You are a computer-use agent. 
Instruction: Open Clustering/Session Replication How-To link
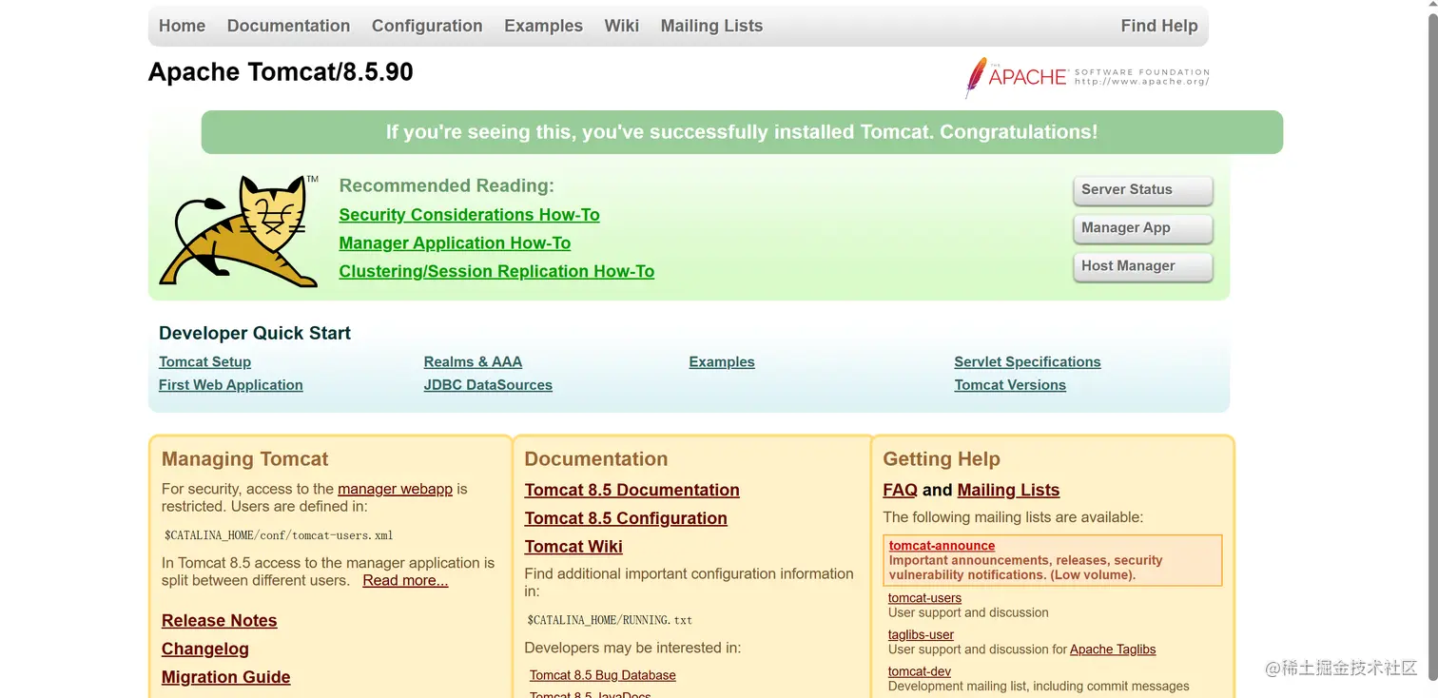(496, 272)
